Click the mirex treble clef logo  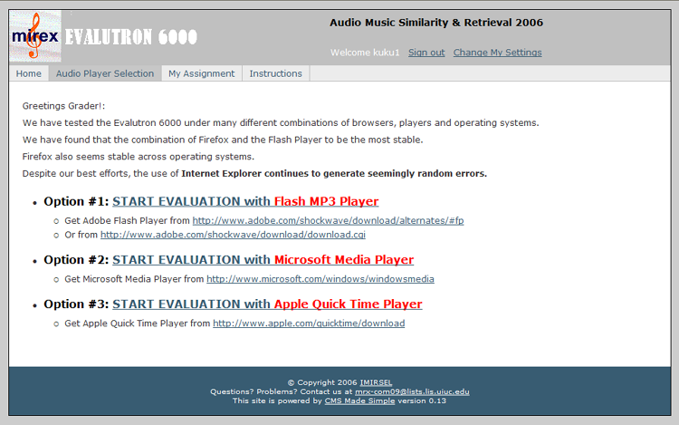tap(35, 36)
